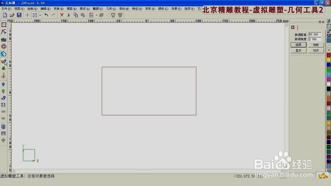This screenshot has width=331, height=186.
Task: Create a new file with the toolbar icon
Action: point(5,15)
